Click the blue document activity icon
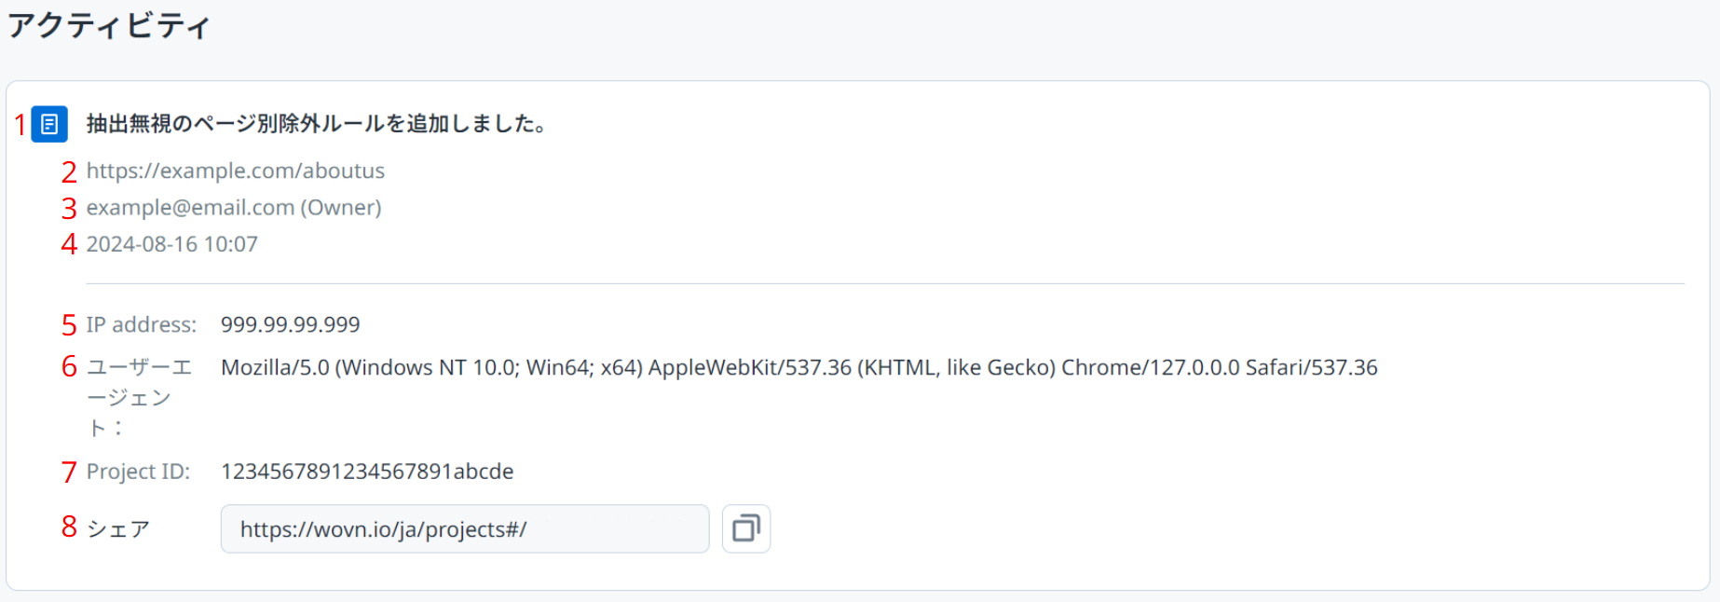Screen dimensions: 1720x602 pos(49,124)
